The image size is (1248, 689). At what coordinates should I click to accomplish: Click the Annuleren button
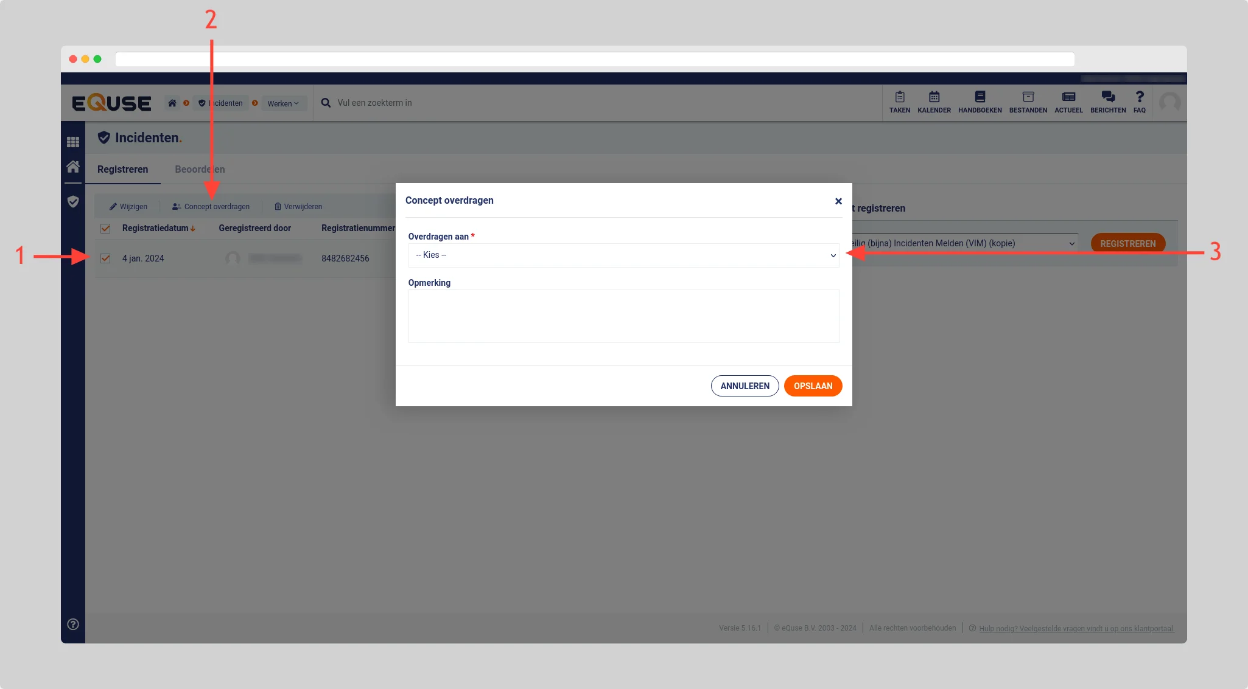745,386
